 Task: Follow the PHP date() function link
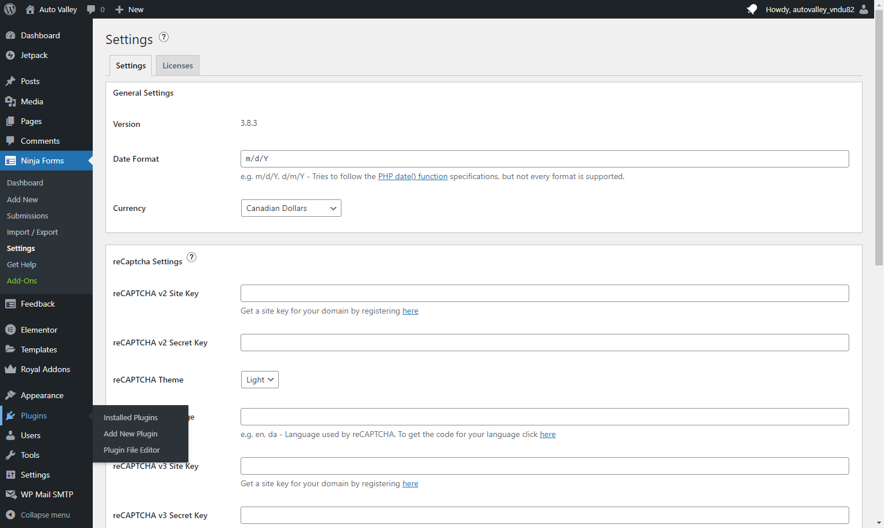tap(413, 176)
